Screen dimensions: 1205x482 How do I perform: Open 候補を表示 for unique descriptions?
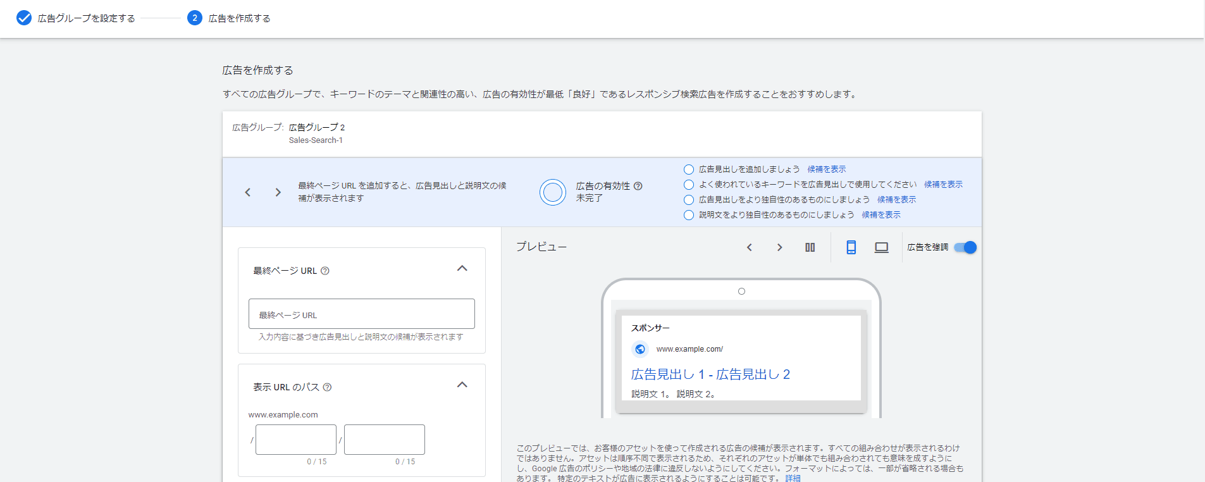click(881, 215)
